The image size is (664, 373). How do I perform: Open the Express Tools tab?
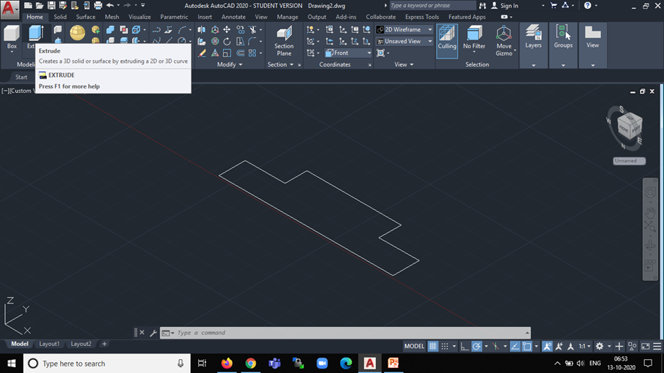[422, 17]
